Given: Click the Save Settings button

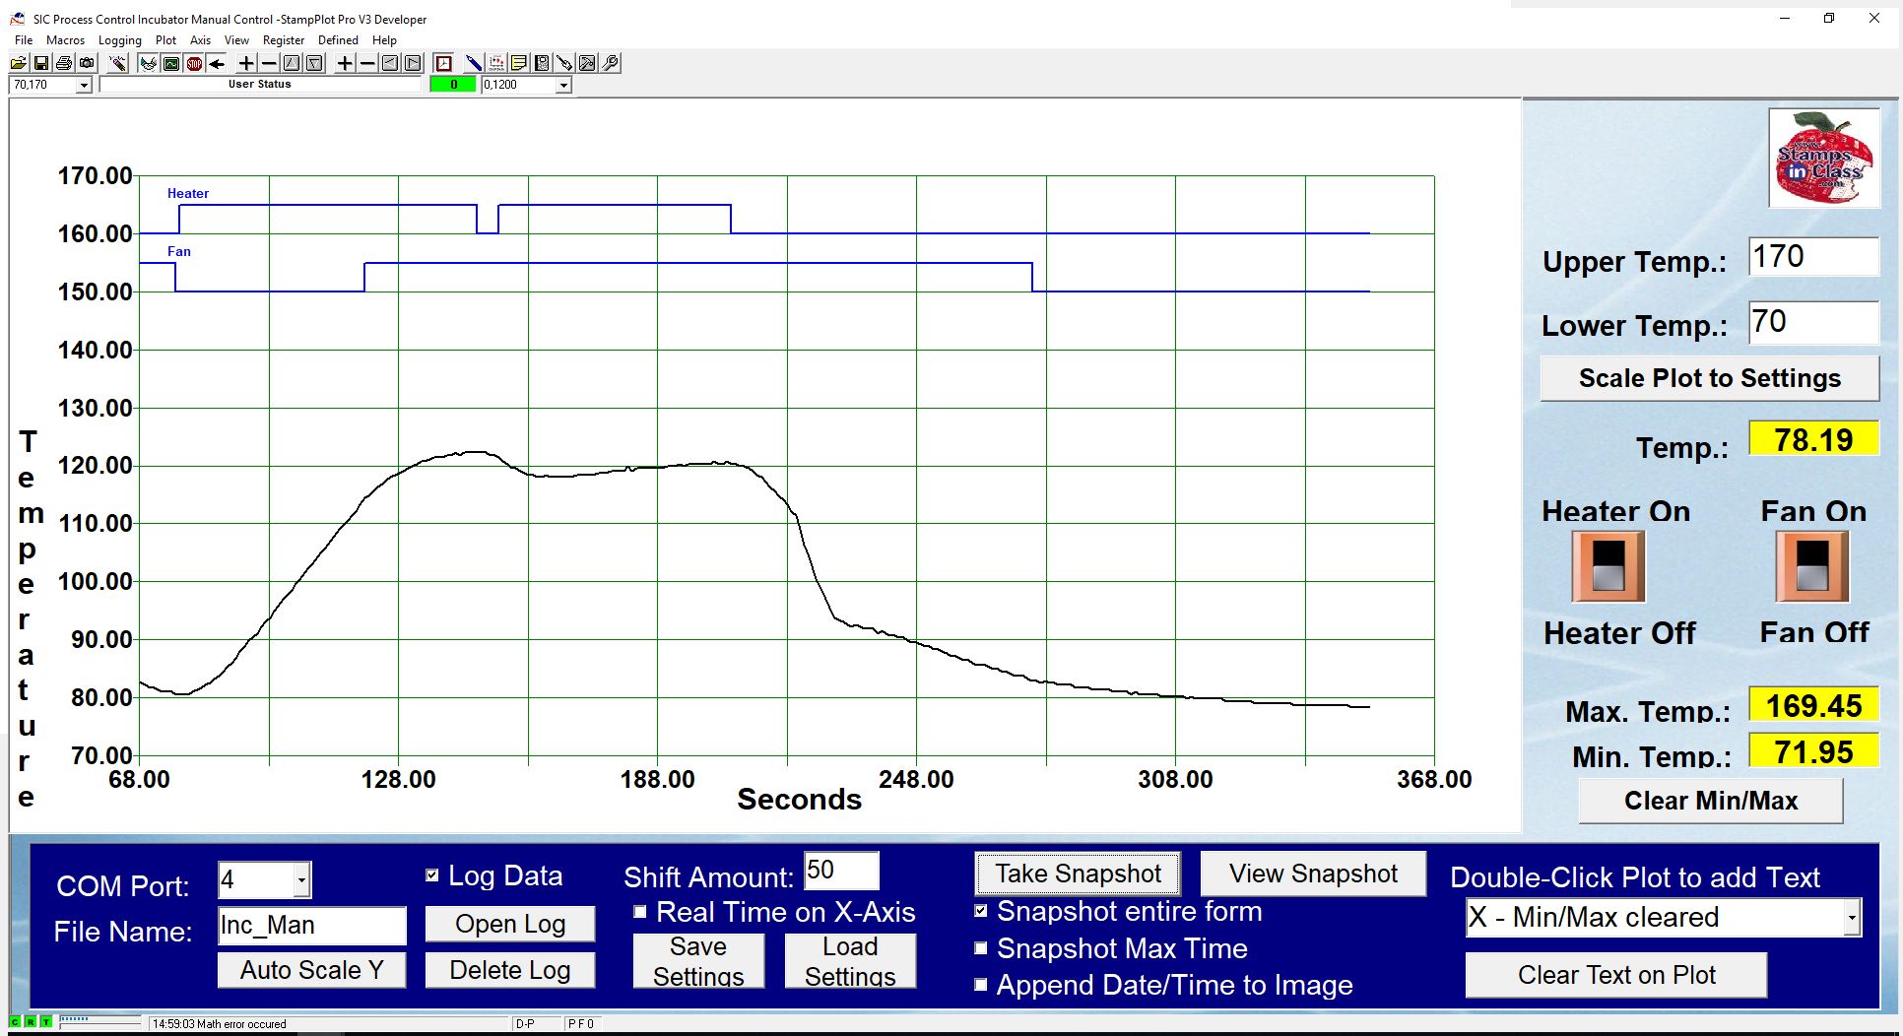Looking at the screenshot, I should [x=698, y=960].
